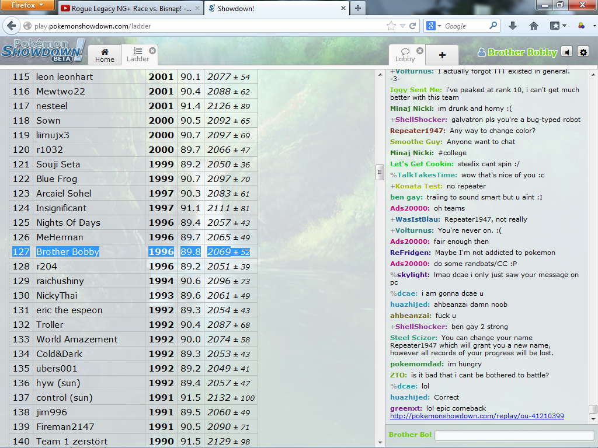The width and height of the screenshot is (598, 448).
Task: Open a new browser tab
Action: coord(357,8)
